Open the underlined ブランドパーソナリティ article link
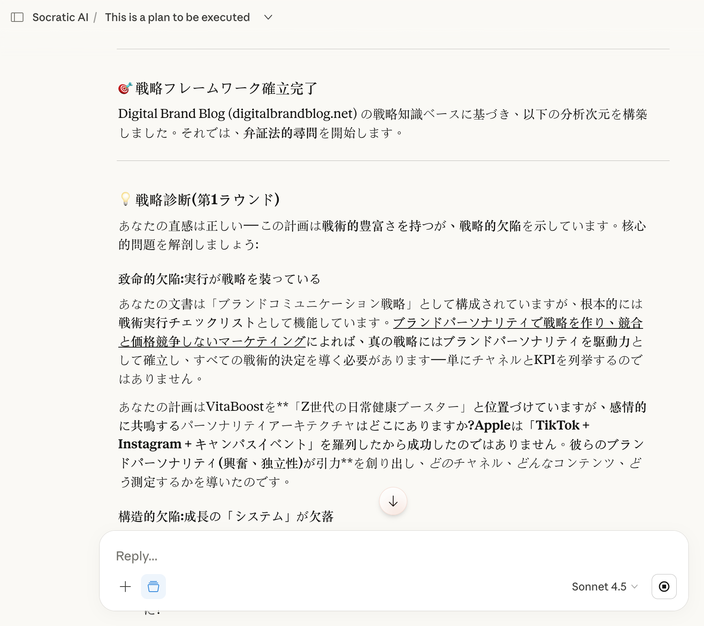Viewport: 704px width, 626px height. [x=517, y=323]
